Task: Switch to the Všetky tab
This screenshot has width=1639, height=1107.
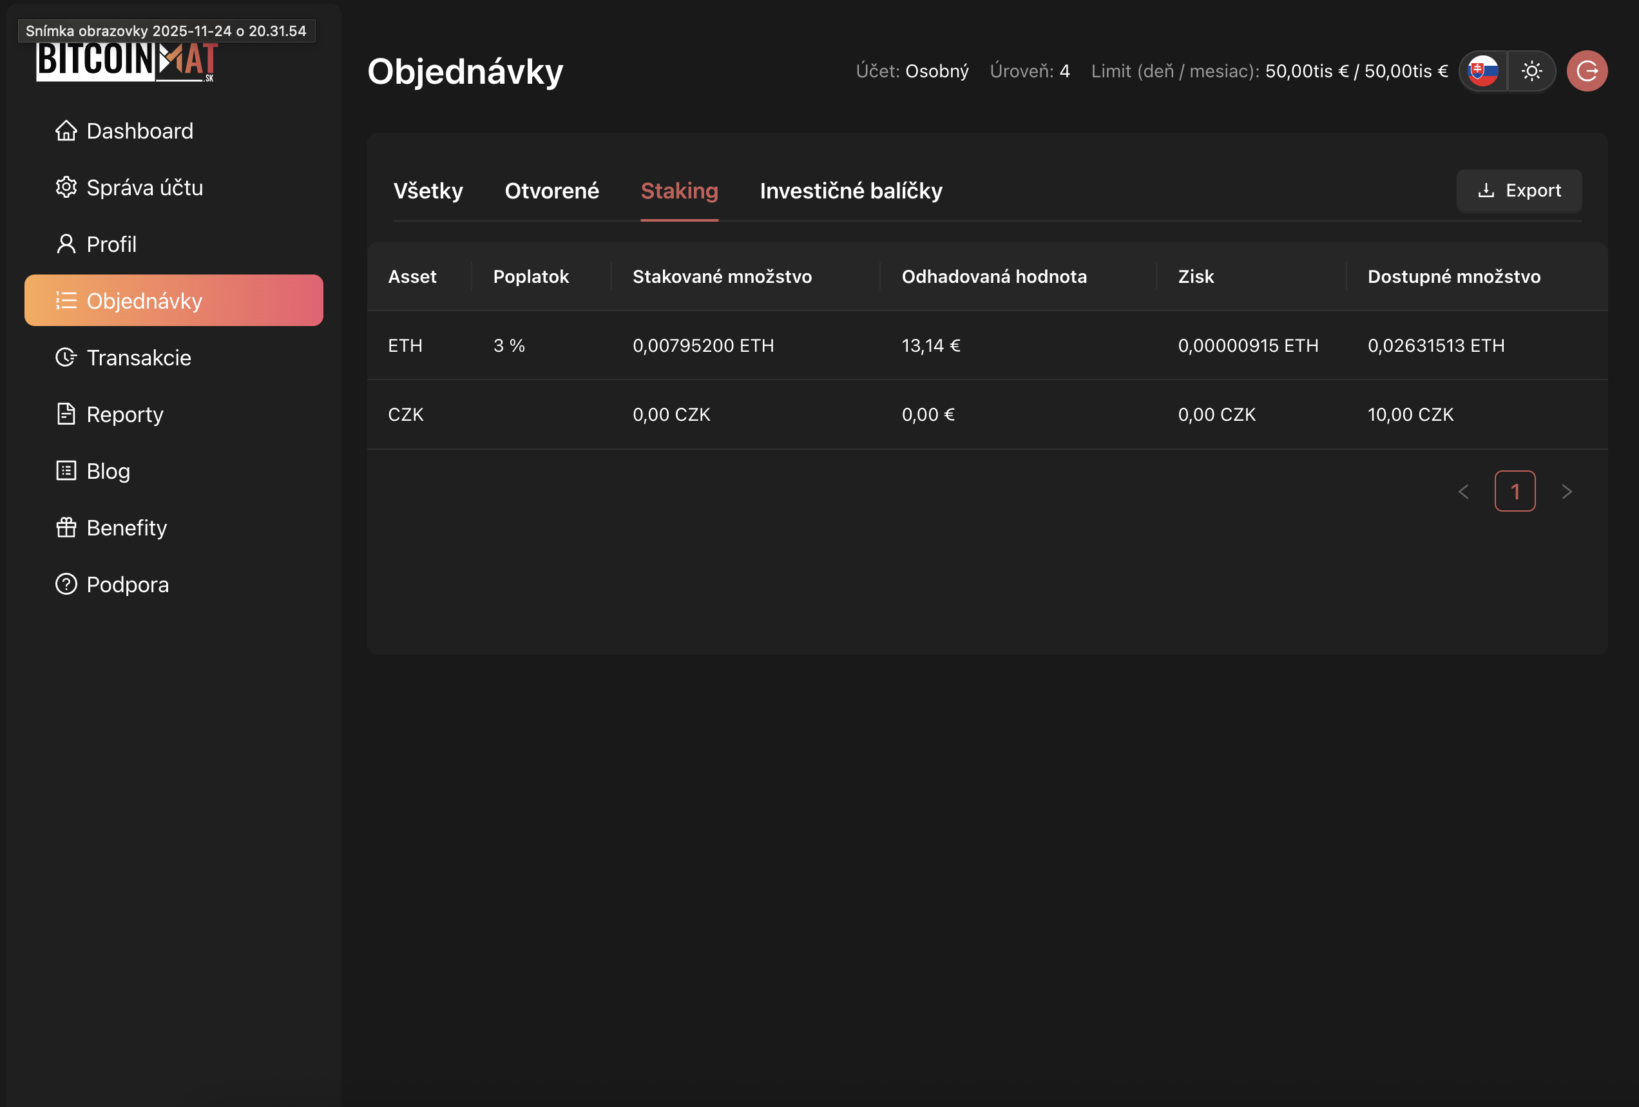Action: [x=428, y=191]
